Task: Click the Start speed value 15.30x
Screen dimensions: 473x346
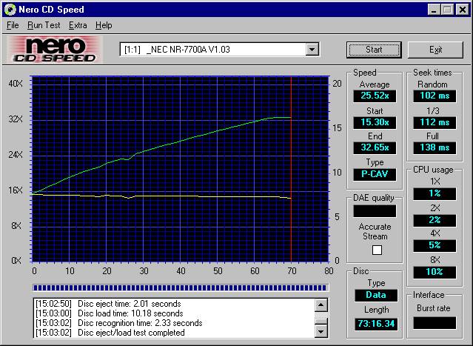Action: click(375, 122)
